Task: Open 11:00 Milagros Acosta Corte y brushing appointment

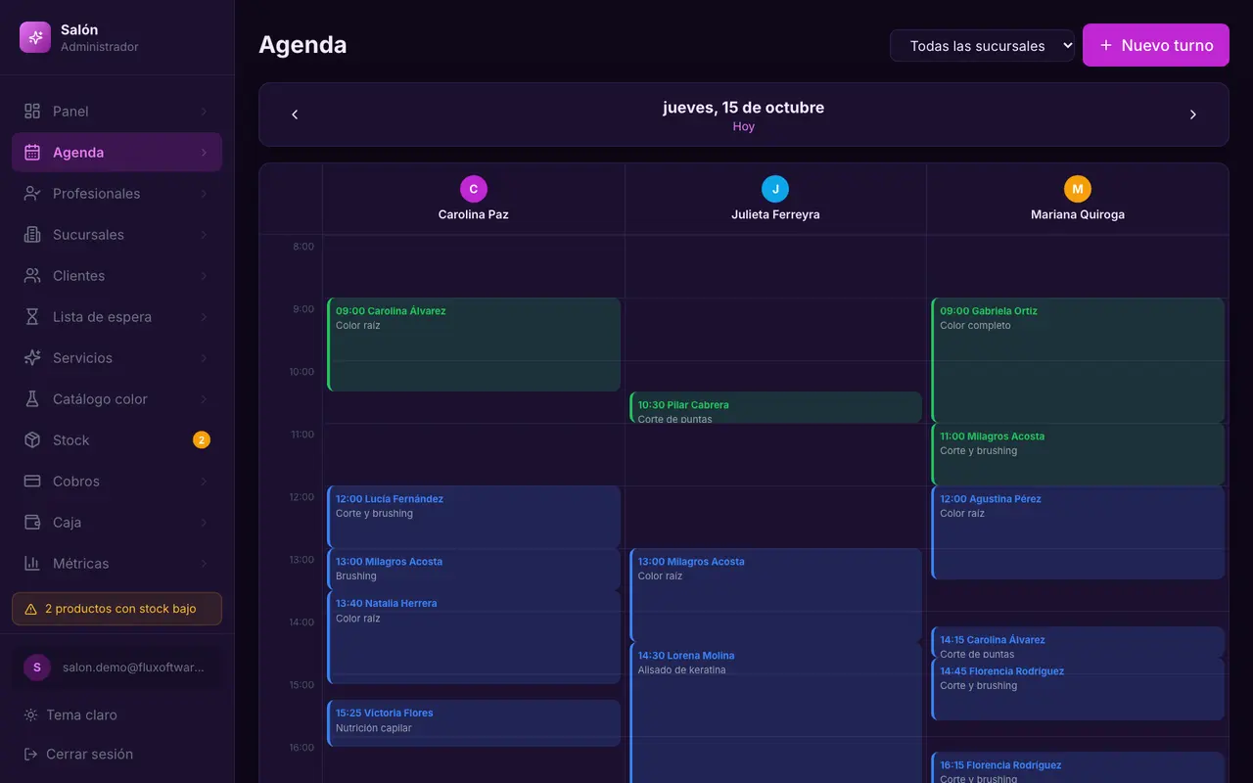Action: coord(1078,454)
